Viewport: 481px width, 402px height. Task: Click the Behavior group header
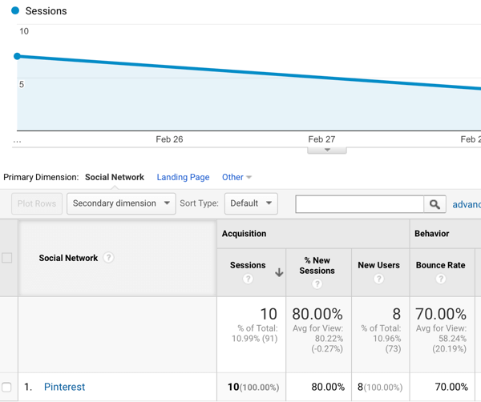click(x=431, y=234)
